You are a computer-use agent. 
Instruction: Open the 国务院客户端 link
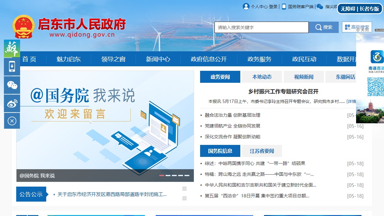(x=301, y=7)
